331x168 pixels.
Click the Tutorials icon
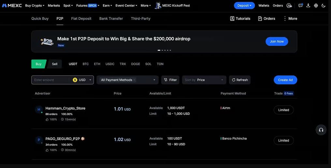[x=232, y=19]
